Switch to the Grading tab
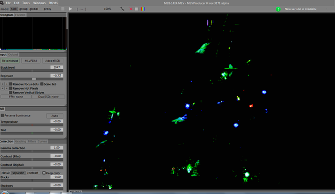The height and width of the screenshot is (194, 335). [20, 142]
